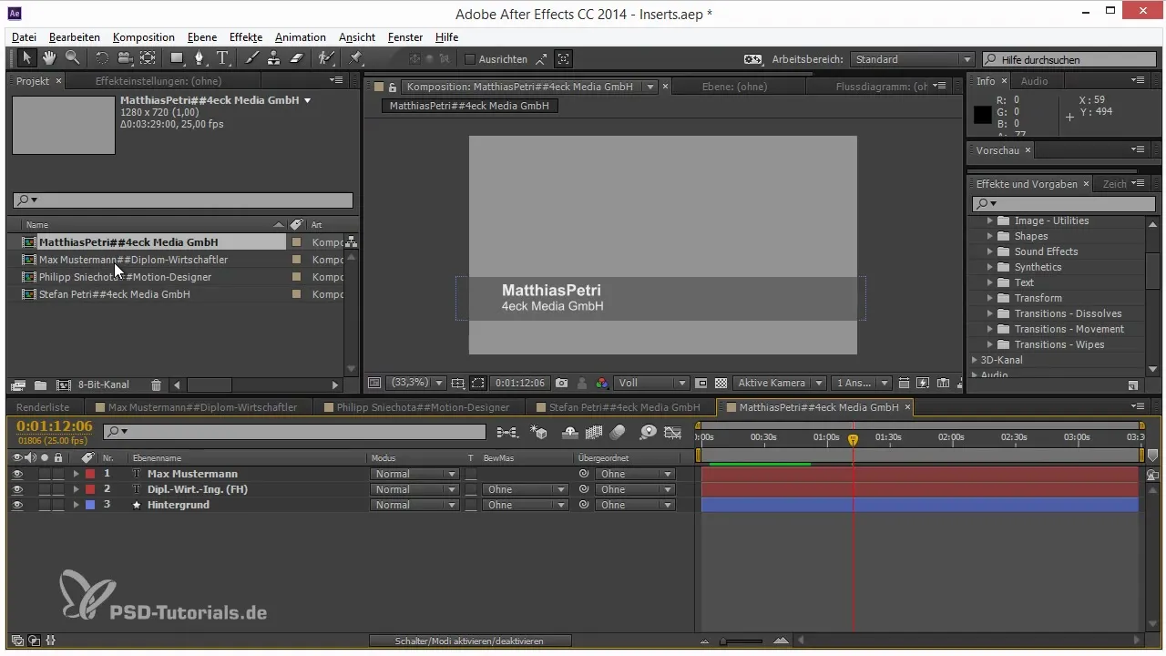Expand the Transitions - Wipes folder
The image size is (1166, 656).
pyautogui.click(x=990, y=344)
